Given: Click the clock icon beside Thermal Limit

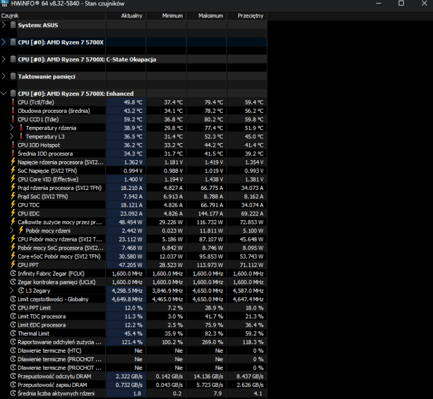Looking at the screenshot, I should pyautogui.click(x=13, y=333).
